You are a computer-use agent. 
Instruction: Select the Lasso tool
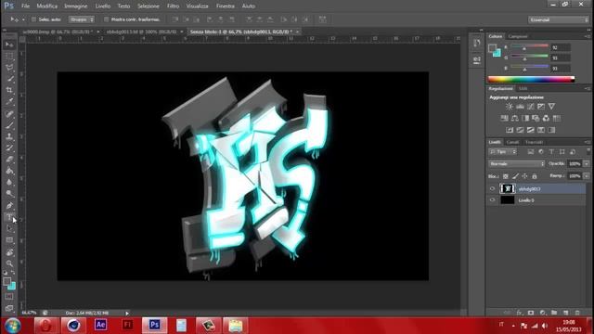click(x=9, y=68)
